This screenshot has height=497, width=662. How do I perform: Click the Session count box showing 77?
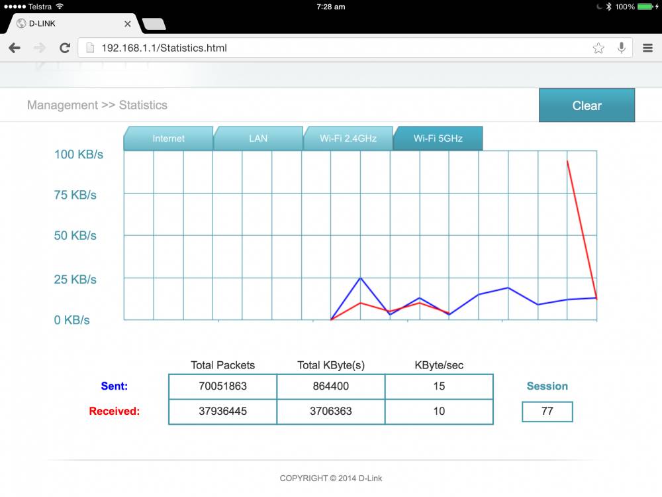547,412
